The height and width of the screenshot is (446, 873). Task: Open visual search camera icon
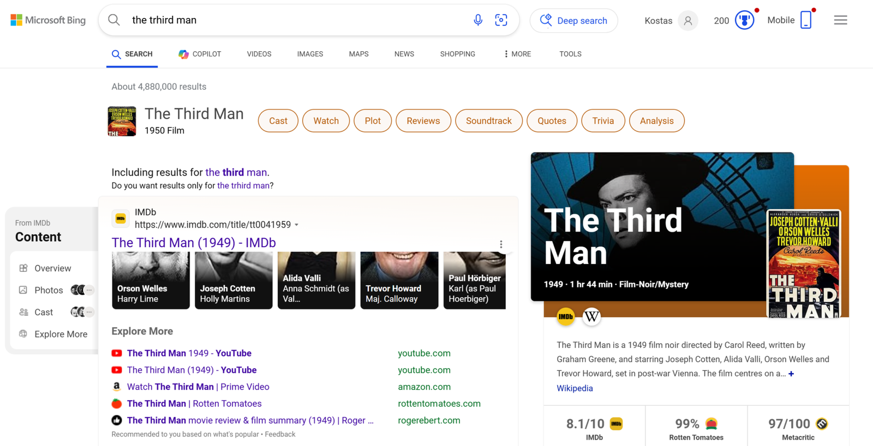(501, 20)
